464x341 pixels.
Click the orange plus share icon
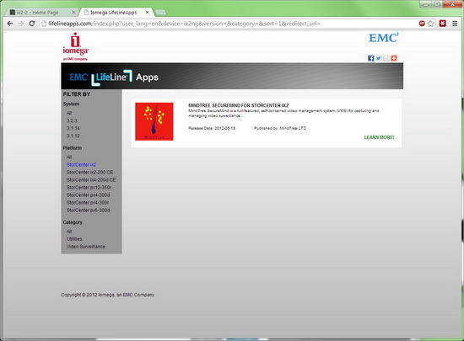(x=394, y=58)
